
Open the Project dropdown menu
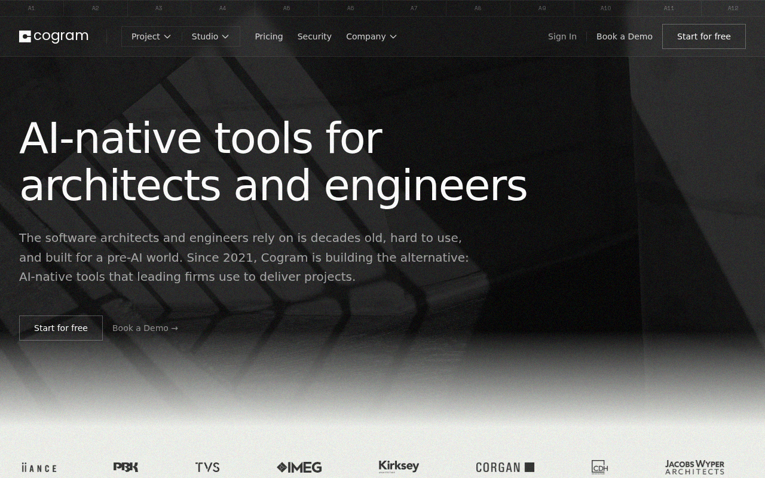[151, 36]
